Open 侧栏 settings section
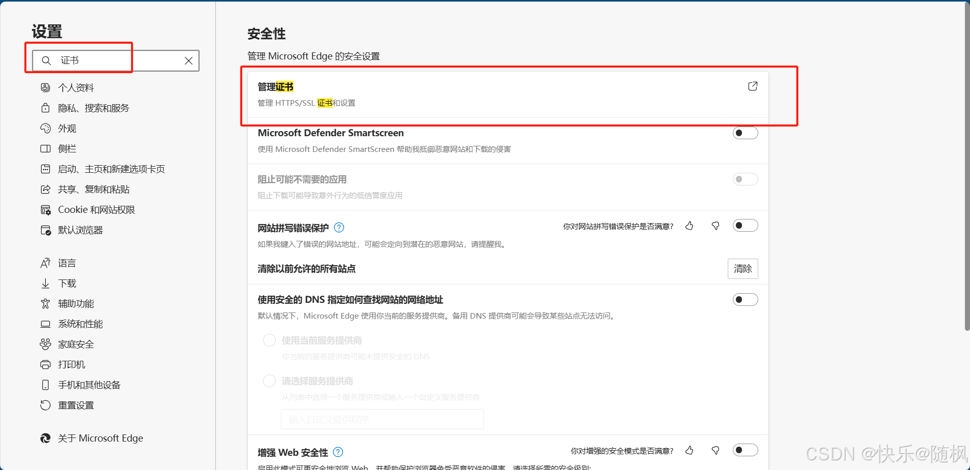This screenshot has height=470, width=970. [x=67, y=149]
